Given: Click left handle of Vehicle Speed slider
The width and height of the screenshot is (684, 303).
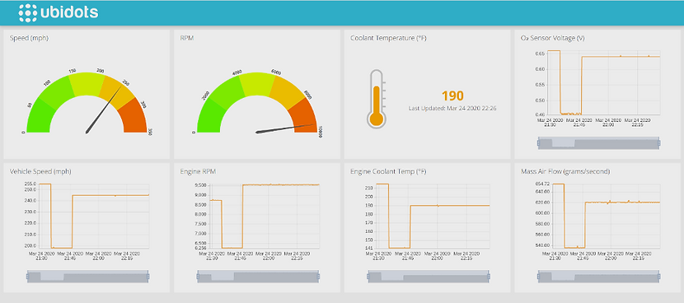Looking at the screenshot, I should pyautogui.click(x=27, y=276).
